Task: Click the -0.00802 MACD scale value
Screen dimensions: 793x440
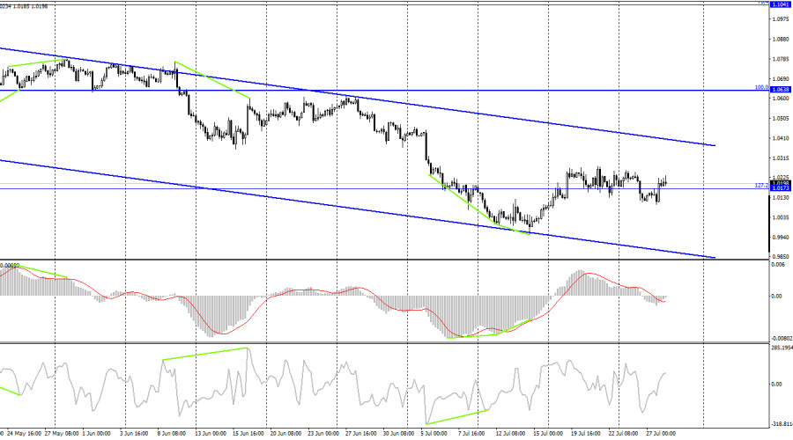Action: (x=781, y=338)
